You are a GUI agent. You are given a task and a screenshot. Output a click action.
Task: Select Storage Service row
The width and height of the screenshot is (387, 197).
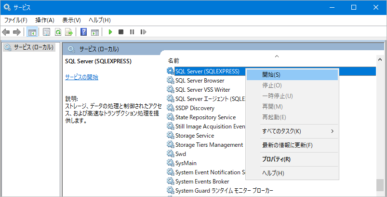pyautogui.click(x=195, y=136)
